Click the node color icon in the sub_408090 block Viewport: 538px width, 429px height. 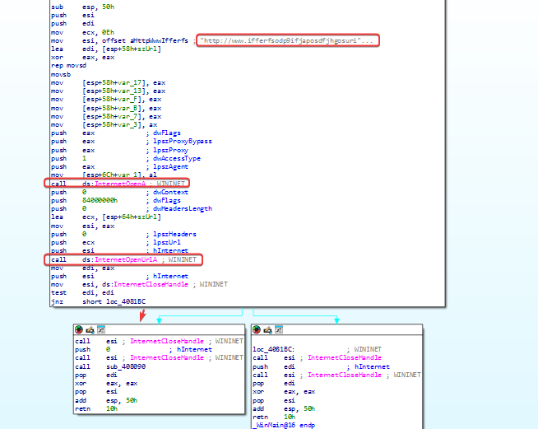point(79,329)
